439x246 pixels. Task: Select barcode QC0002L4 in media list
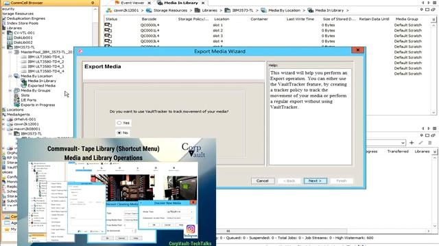coord(150,36)
